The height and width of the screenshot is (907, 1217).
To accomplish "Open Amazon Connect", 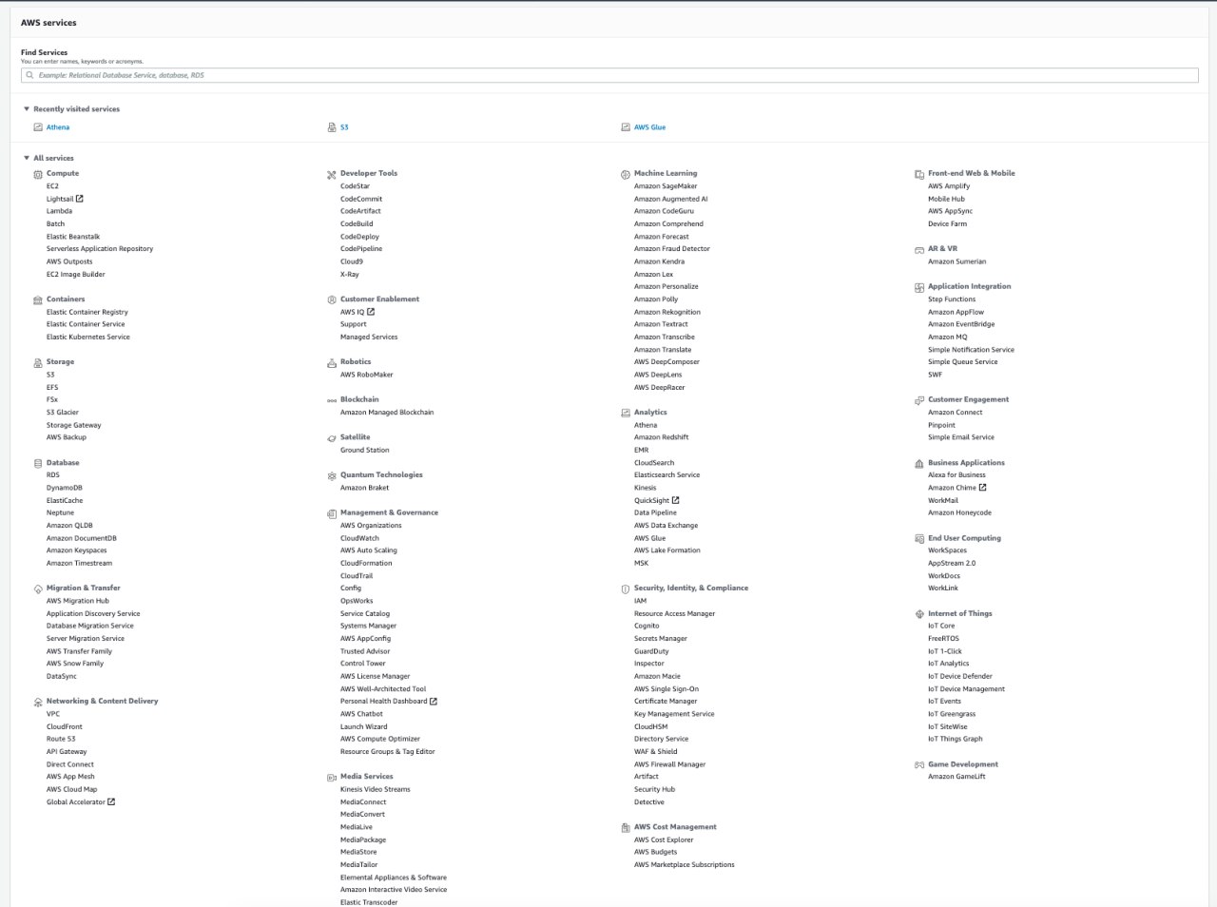I will pyautogui.click(x=956, y=413).
